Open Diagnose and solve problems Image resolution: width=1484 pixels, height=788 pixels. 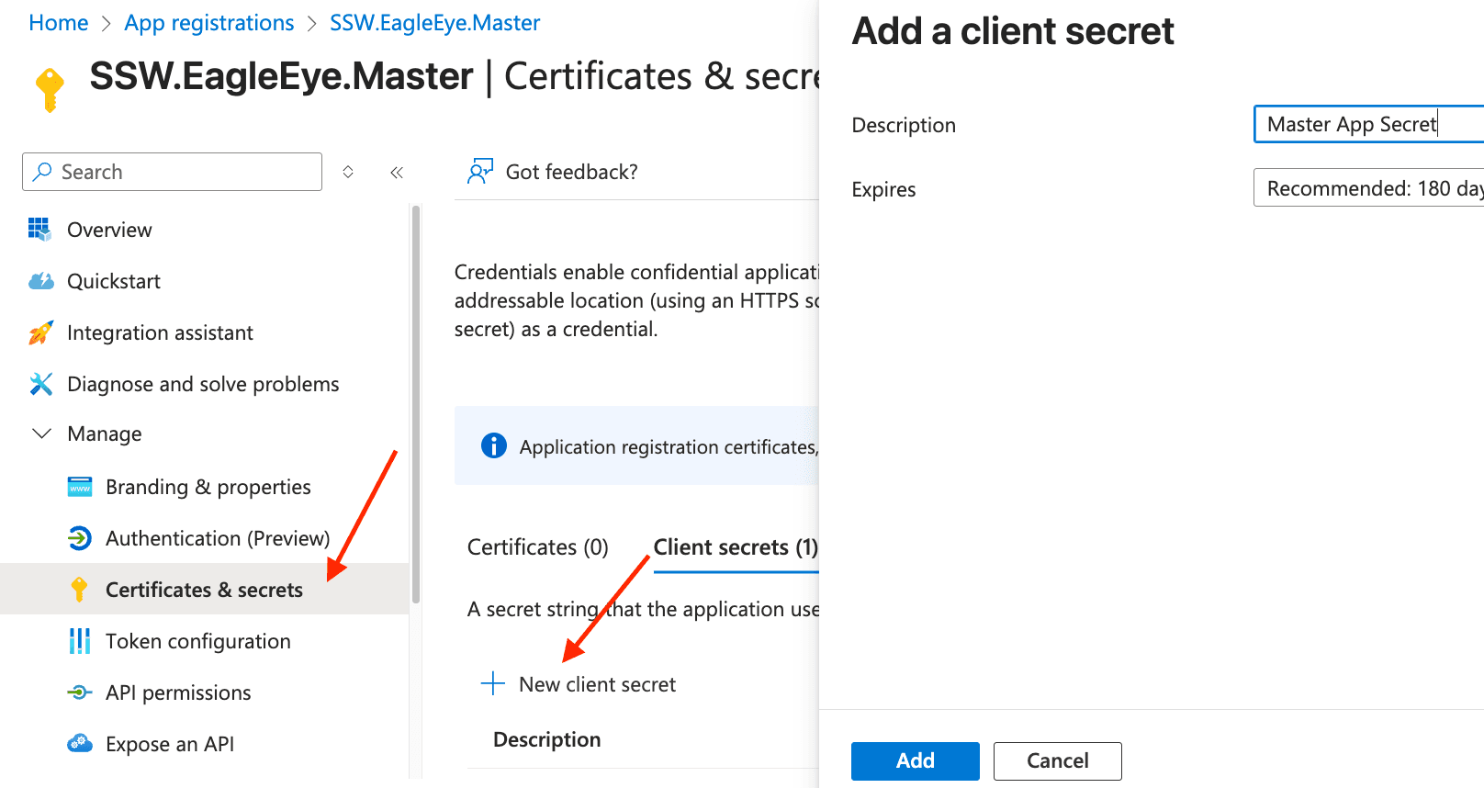pos(204,384)
